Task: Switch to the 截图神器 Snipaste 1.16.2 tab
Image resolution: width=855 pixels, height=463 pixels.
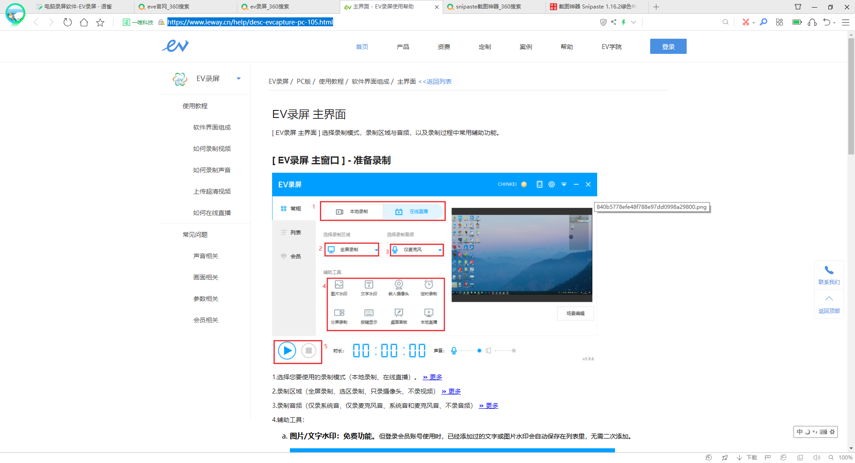Action: coord(597,7)
